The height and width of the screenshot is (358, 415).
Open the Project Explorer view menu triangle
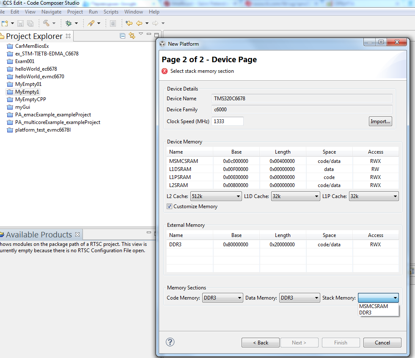141,33
